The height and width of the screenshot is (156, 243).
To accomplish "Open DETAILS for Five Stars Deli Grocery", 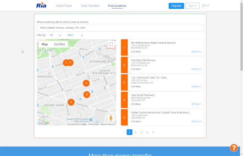I will pyautogui.click(x=196, y=69).
